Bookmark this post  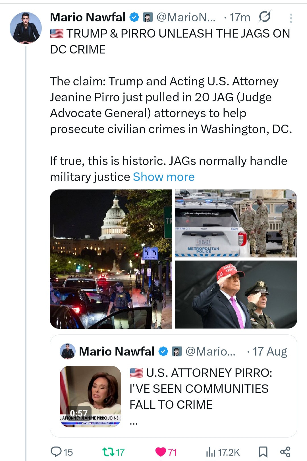point(263,452)
